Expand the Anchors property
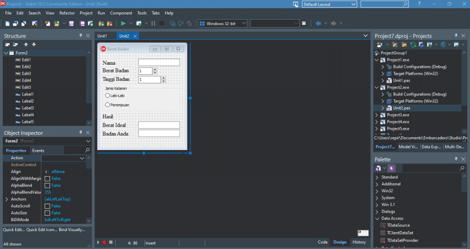 6,199
